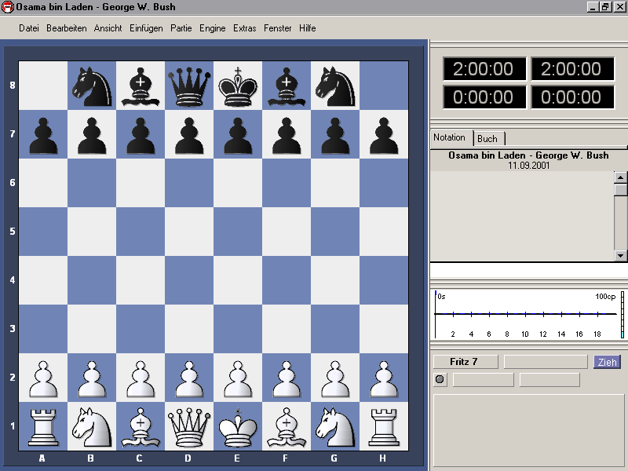Restore down the Fritz window
This screenshot has width=628, height=471.
(x=604, y=7)
